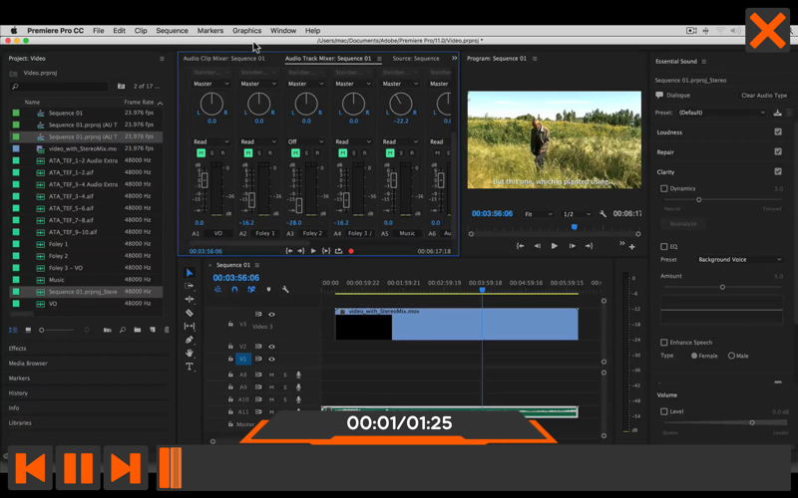Save Essential Sound preset icon
798x498 pixels.
777,113
